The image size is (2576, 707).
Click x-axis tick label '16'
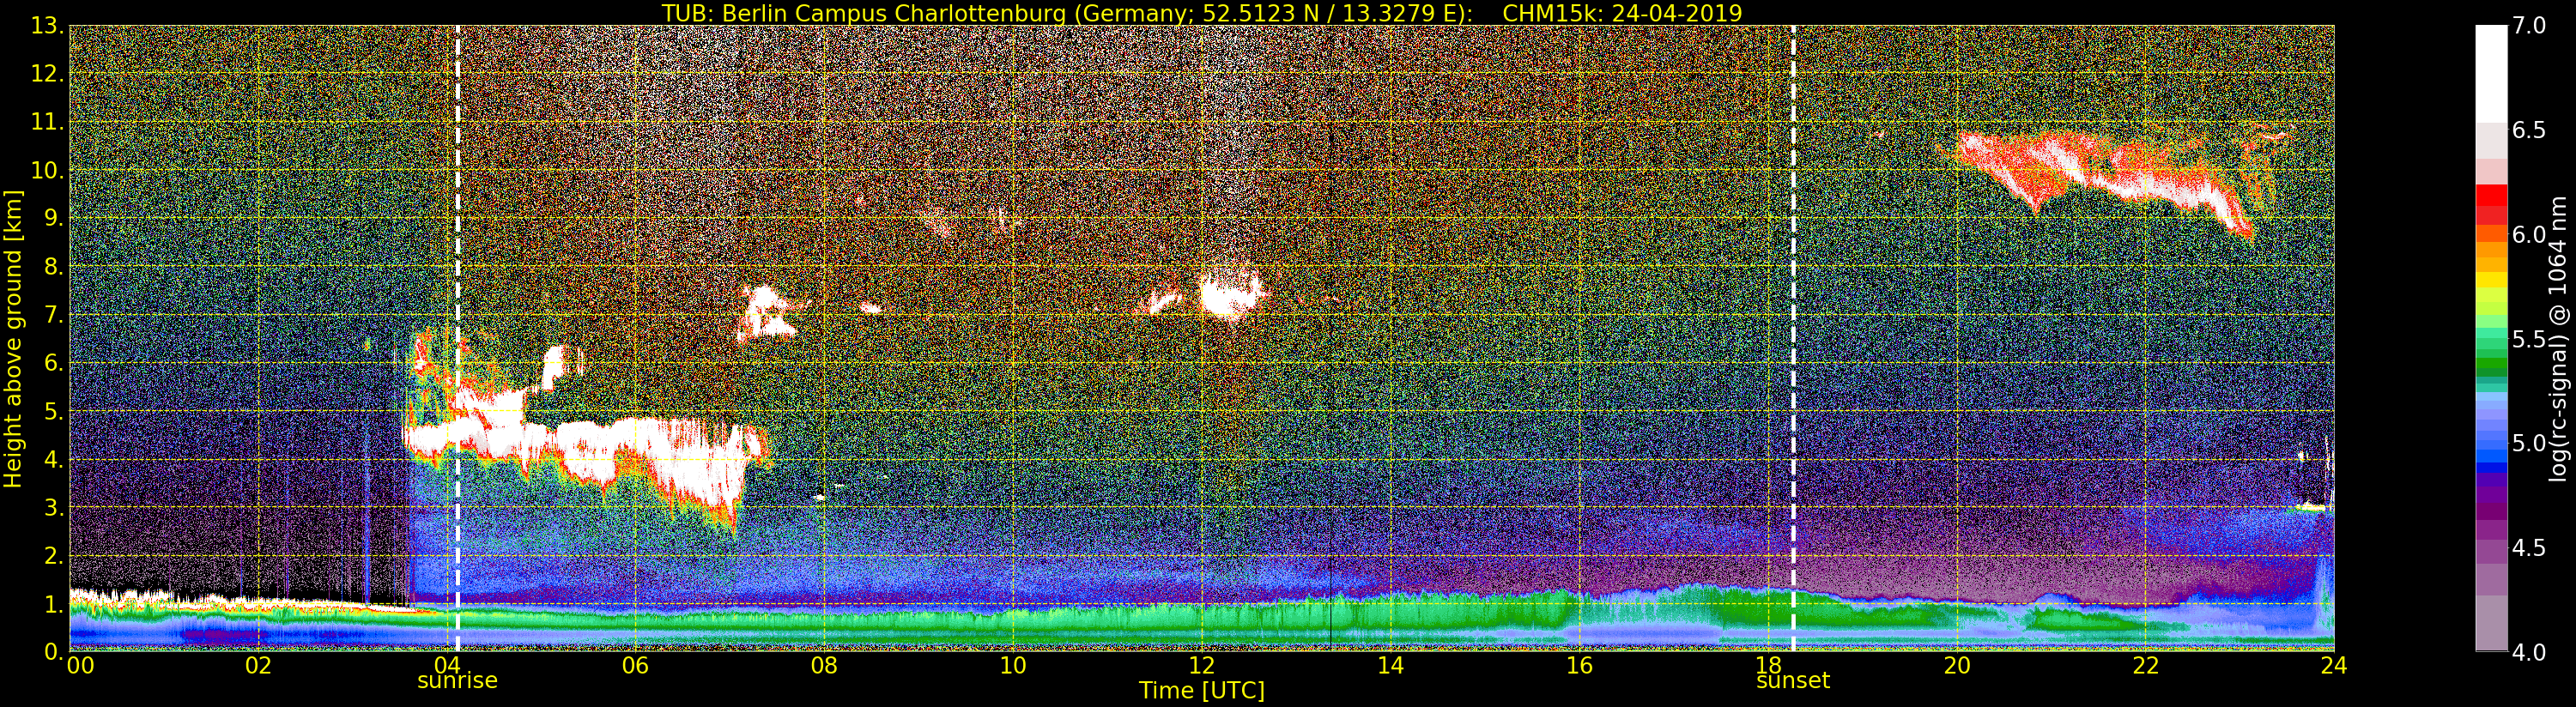click(1579, 666)
